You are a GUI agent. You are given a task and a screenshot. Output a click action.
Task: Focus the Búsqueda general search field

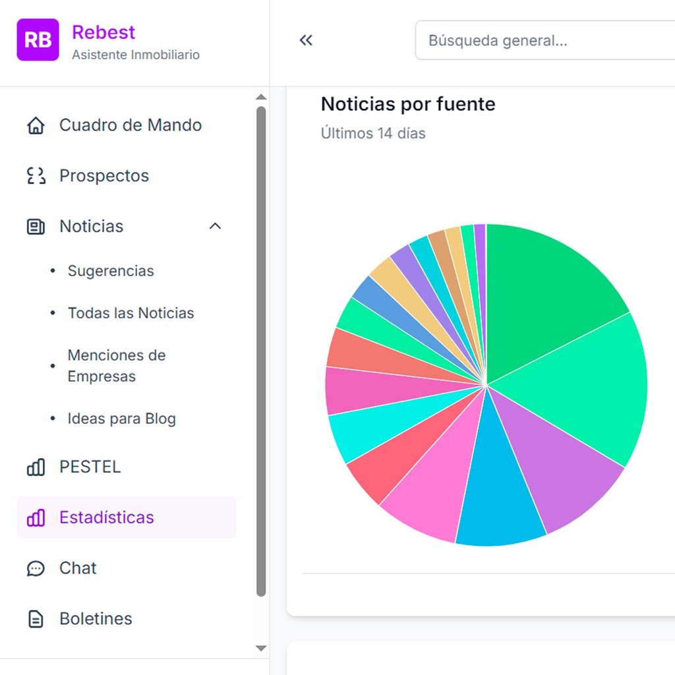pos(547,40)
